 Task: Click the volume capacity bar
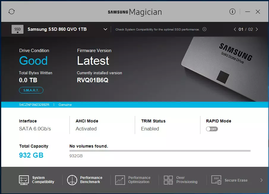[x=160, y=151]
